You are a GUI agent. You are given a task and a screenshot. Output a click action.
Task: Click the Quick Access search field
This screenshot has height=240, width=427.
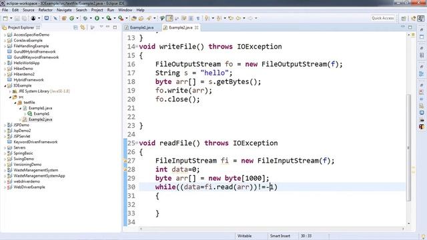[x=382, y=18]
